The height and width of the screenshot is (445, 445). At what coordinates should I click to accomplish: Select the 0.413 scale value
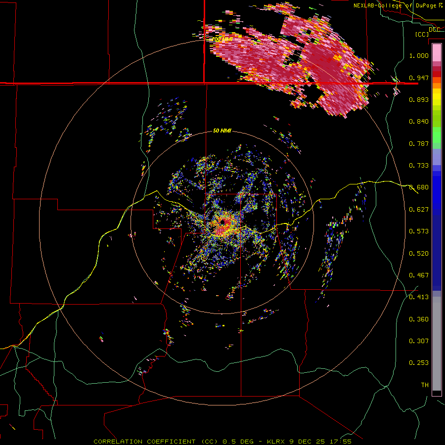click(x=419, y=297)
